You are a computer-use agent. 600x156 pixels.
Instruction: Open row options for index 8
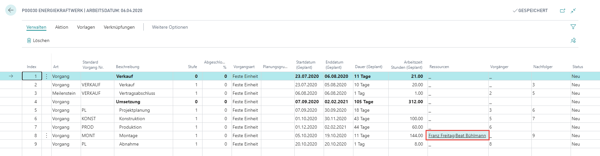point(46,135)
